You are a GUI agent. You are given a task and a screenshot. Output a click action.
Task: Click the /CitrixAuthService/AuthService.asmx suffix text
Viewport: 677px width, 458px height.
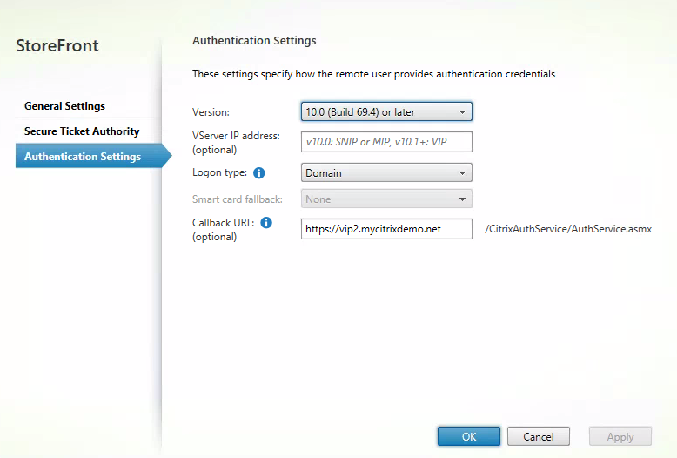[x=568, y=229]
